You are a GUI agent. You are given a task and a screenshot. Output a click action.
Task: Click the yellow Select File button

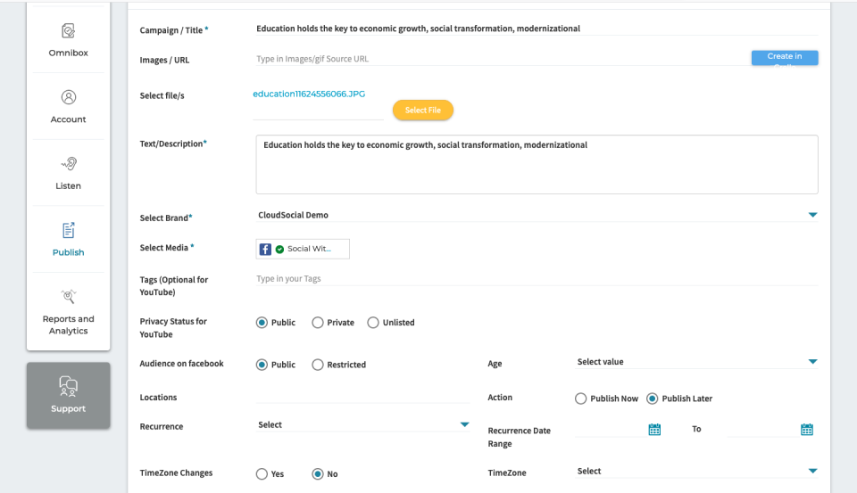pos(423,111)
